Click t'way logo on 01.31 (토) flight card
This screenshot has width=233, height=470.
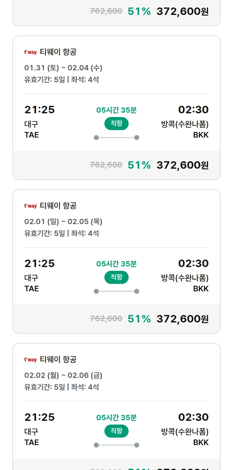pyautogui.click(x=30, y=52)
